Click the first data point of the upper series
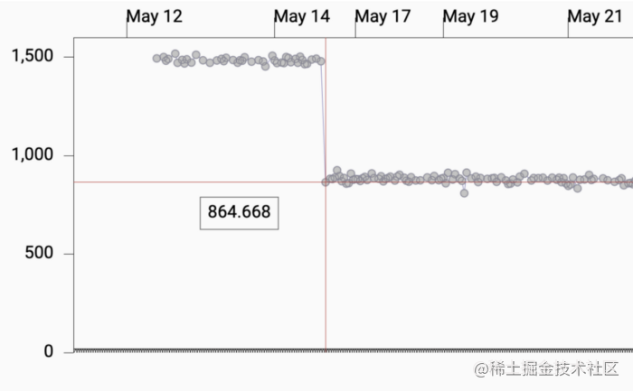Image resolution: width=633 pixels, height=391 pixels. (156, 59)
